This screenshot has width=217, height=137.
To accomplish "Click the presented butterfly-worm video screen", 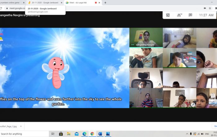I will click(64, 68).
